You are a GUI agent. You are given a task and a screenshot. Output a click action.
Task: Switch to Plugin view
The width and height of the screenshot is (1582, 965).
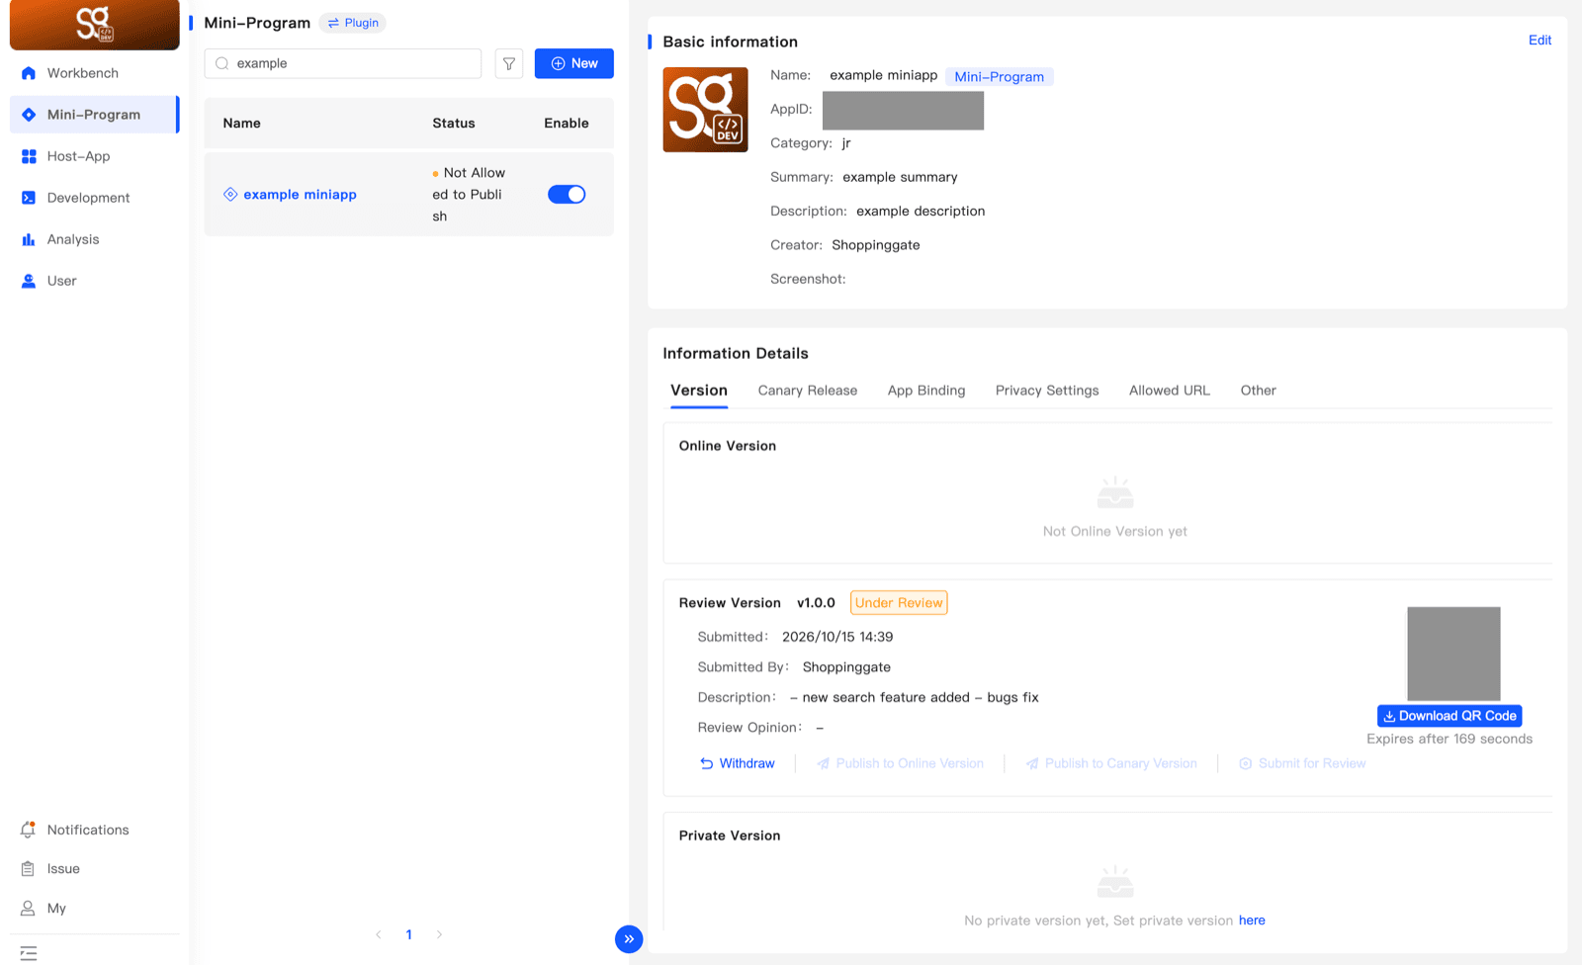pos(353,23)
